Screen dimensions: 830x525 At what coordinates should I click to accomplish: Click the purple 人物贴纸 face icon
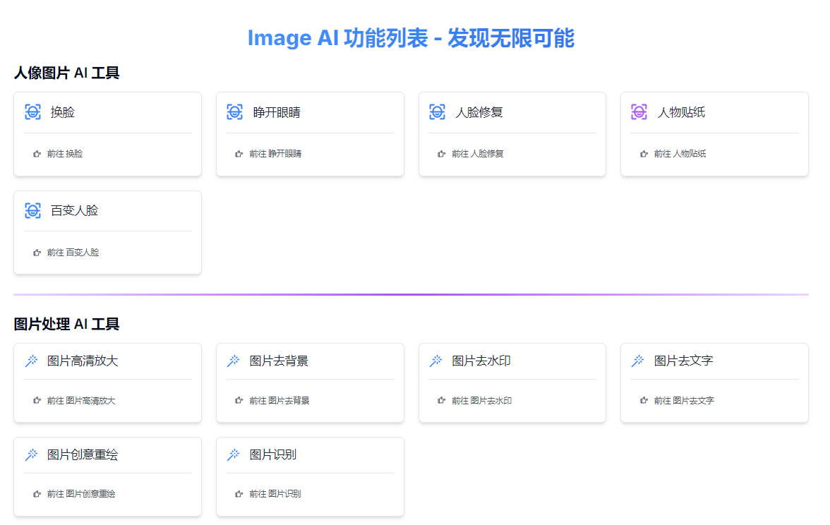click(639, 112)
